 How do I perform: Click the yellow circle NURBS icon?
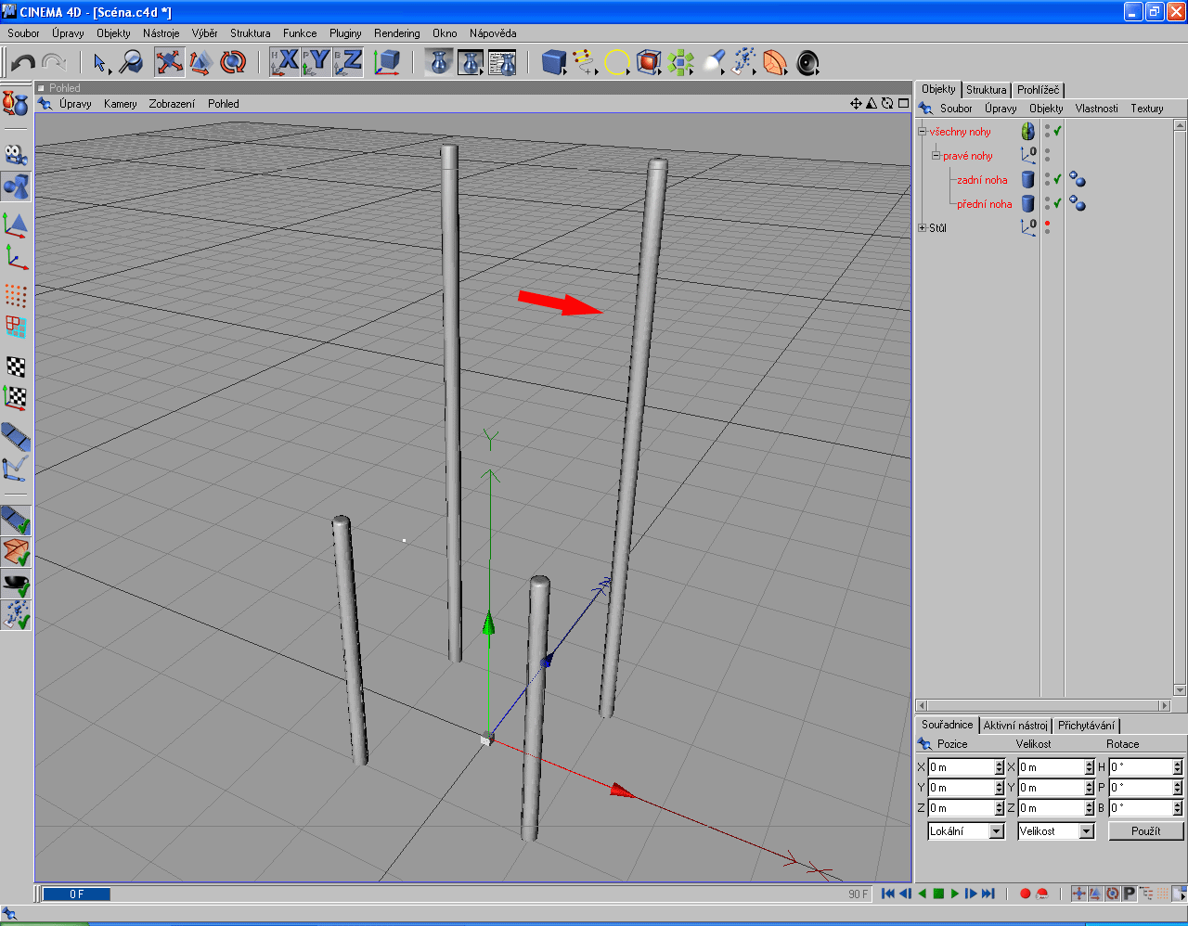point(617,62)
